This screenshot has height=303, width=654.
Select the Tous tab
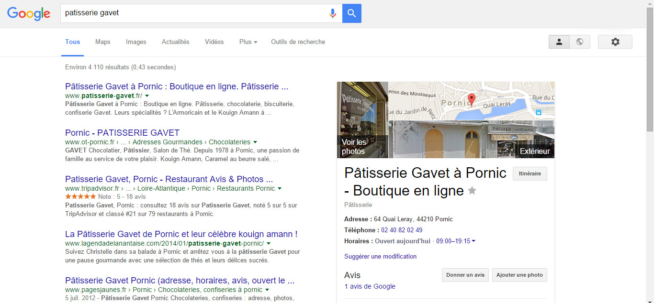[x=73, y=42]
